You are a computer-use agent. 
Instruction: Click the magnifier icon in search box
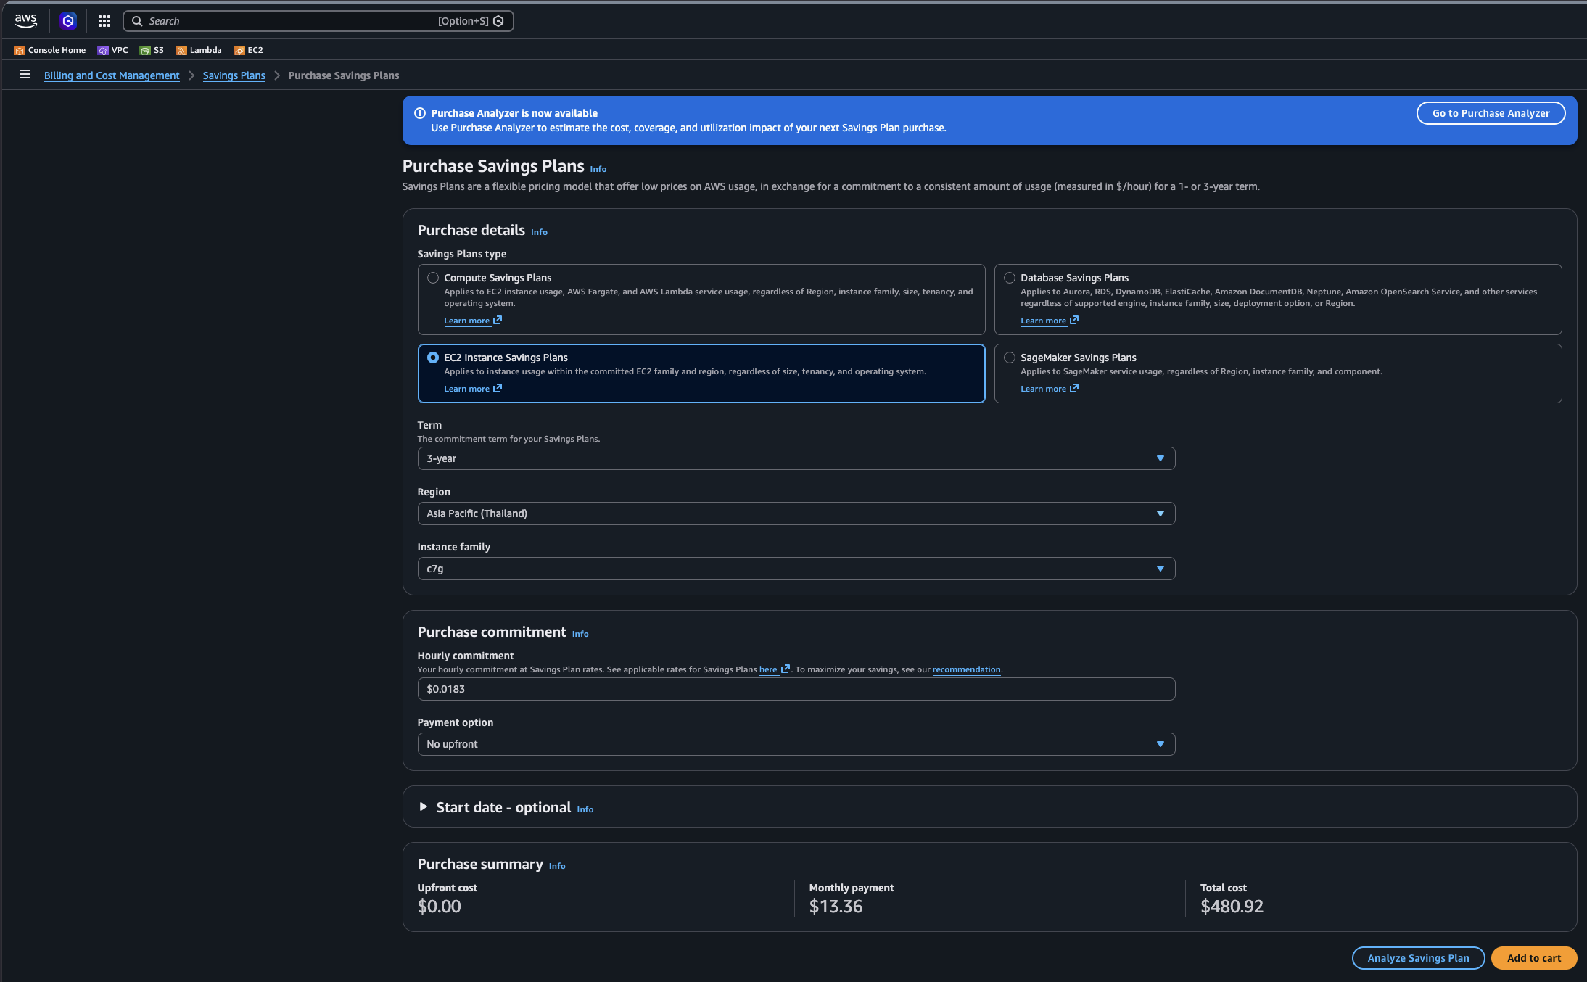click(137, 21)
